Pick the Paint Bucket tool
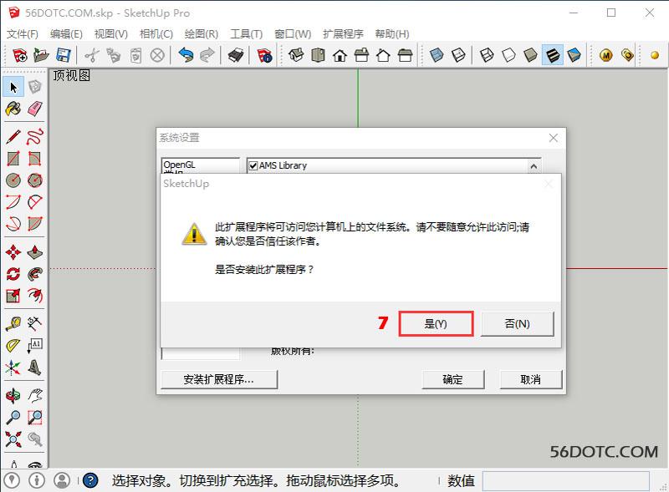669x492 pixels. [13, 109]
